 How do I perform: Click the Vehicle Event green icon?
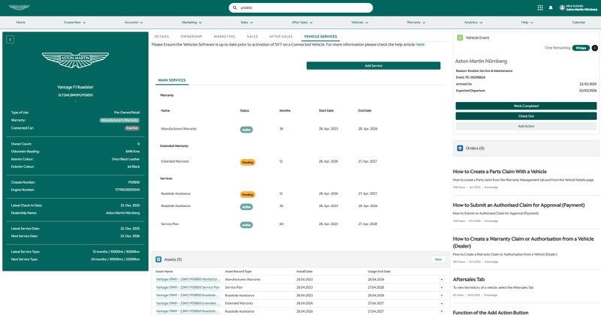click(460, 37)
